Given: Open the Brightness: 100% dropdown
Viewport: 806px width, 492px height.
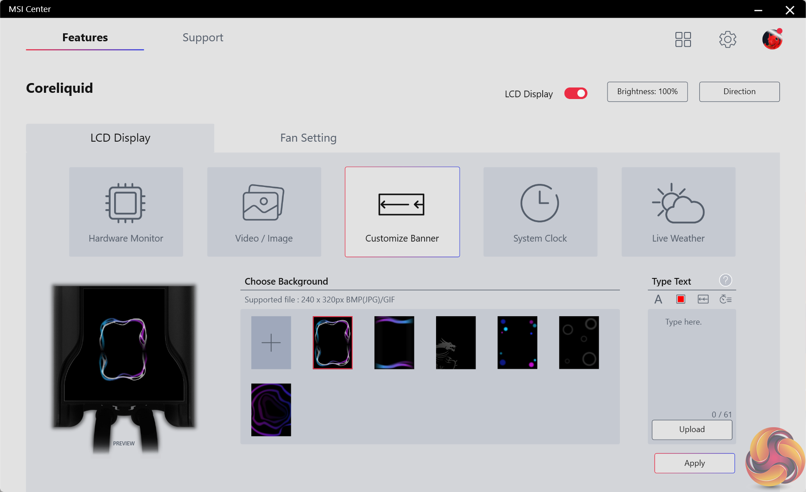Looking at the screenshot, I should pyautogui.click(x=647, y=91).
